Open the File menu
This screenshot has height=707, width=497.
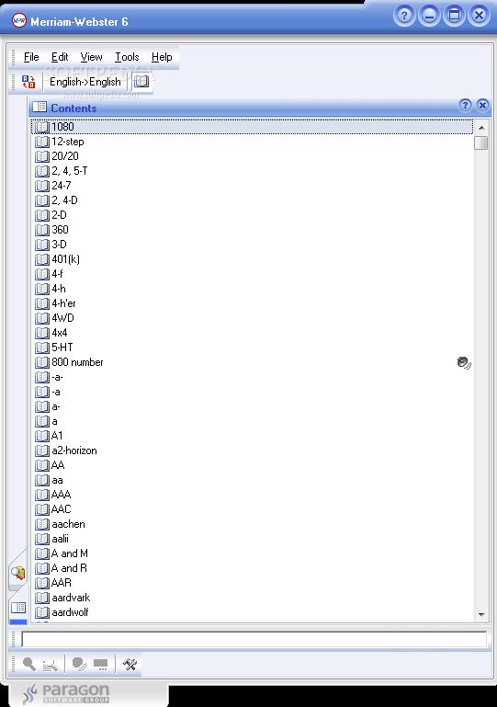pos(31,57)
